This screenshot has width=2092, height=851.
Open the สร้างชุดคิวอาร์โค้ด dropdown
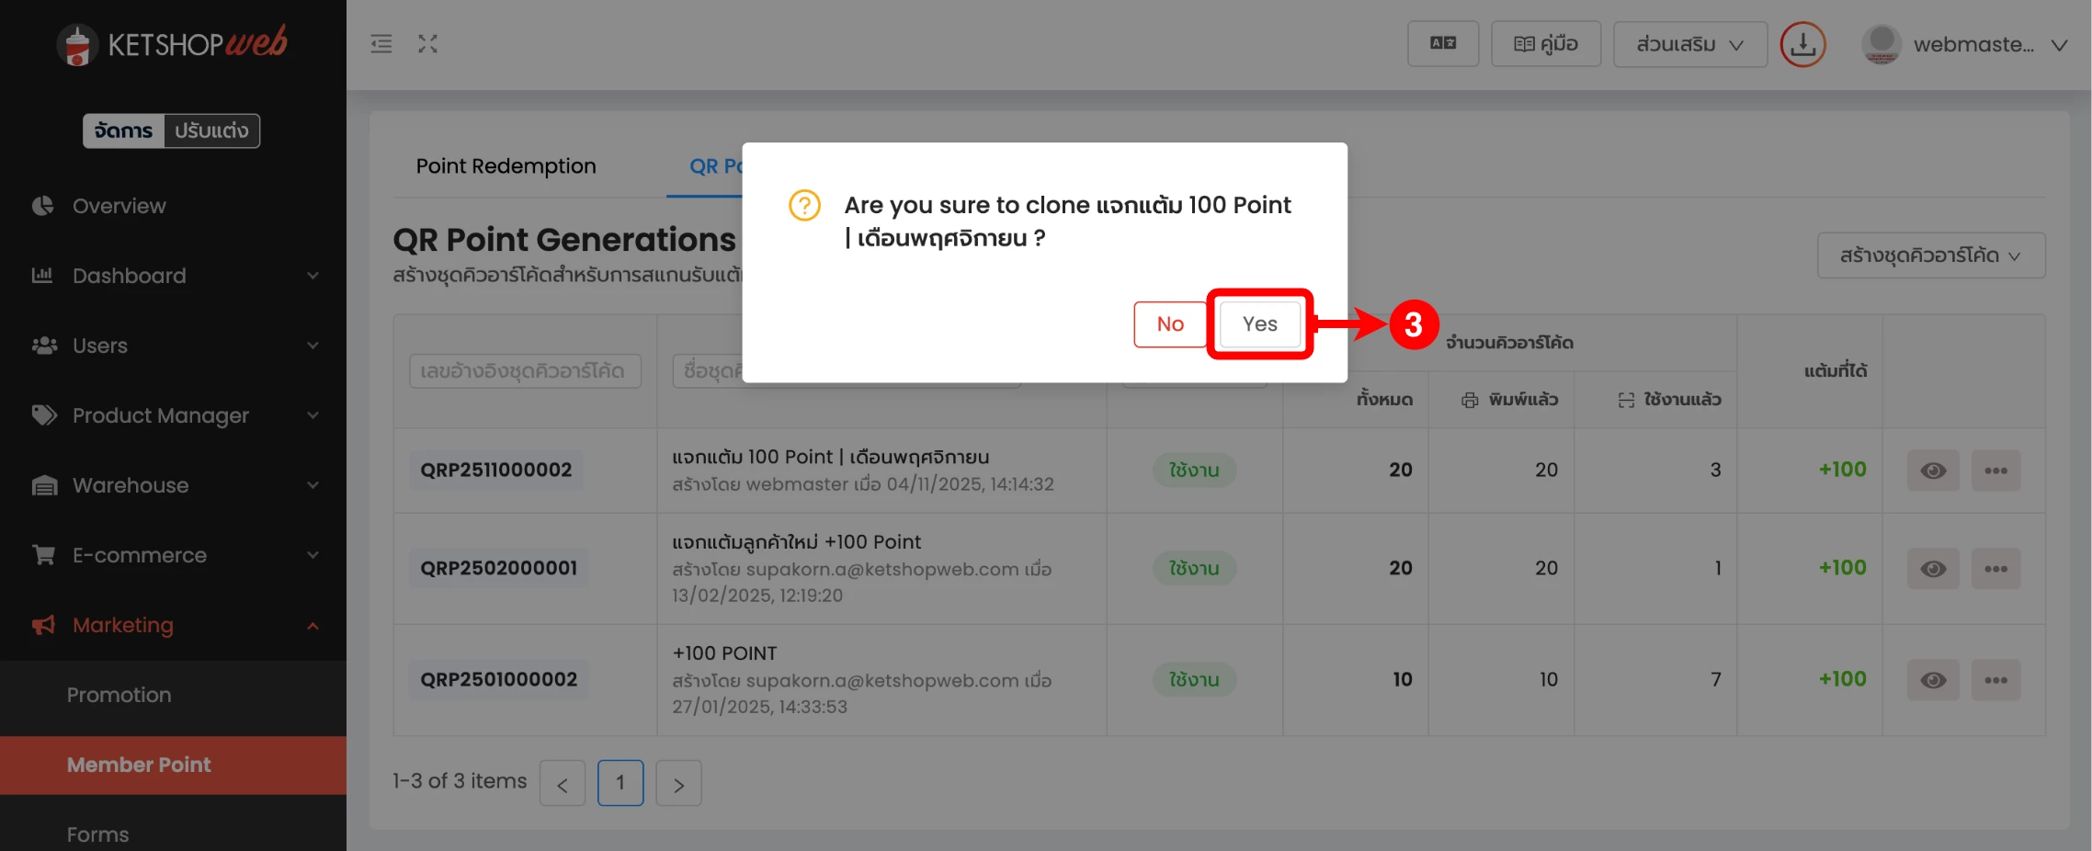coord(1930,255)
